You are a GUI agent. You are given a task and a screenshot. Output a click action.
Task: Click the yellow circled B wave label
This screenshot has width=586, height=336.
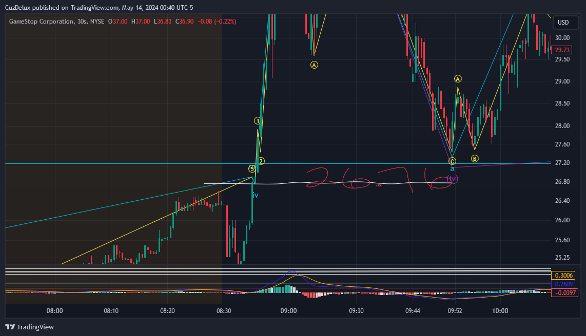(475, 159)
